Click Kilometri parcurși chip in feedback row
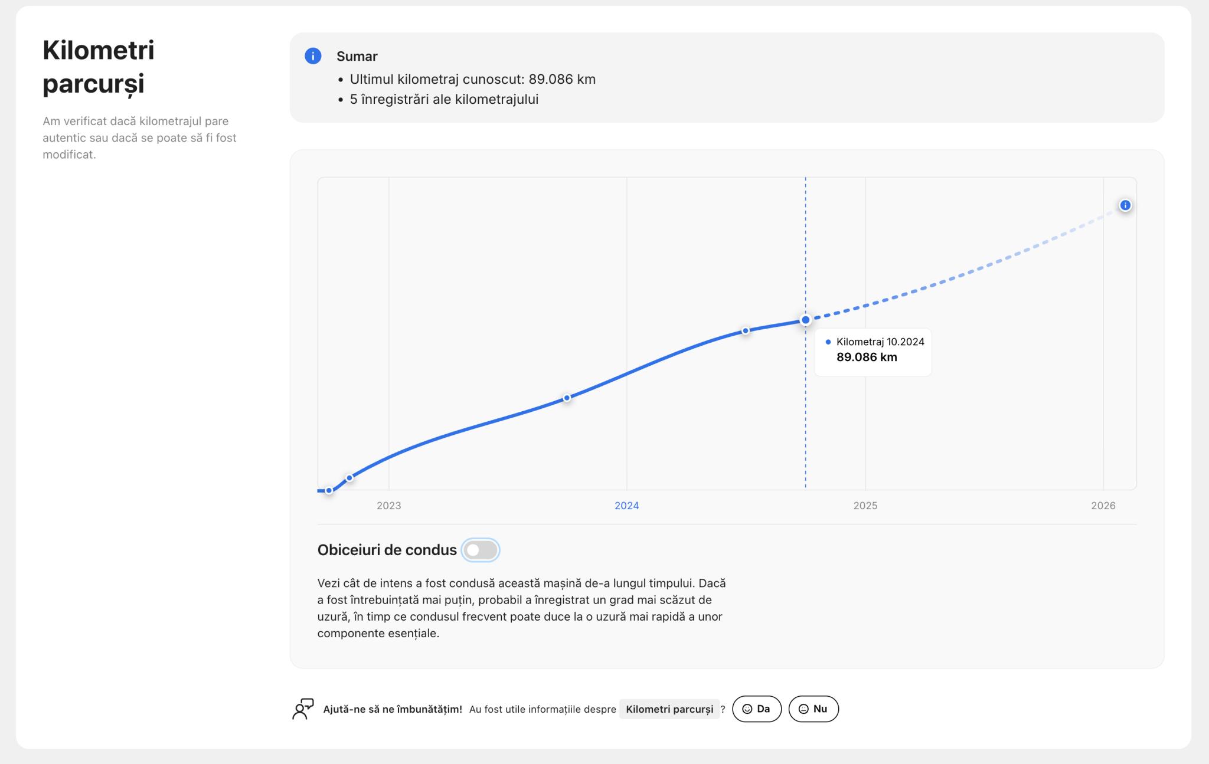The width and height of the screenshot is (1209, 764). 669,709
